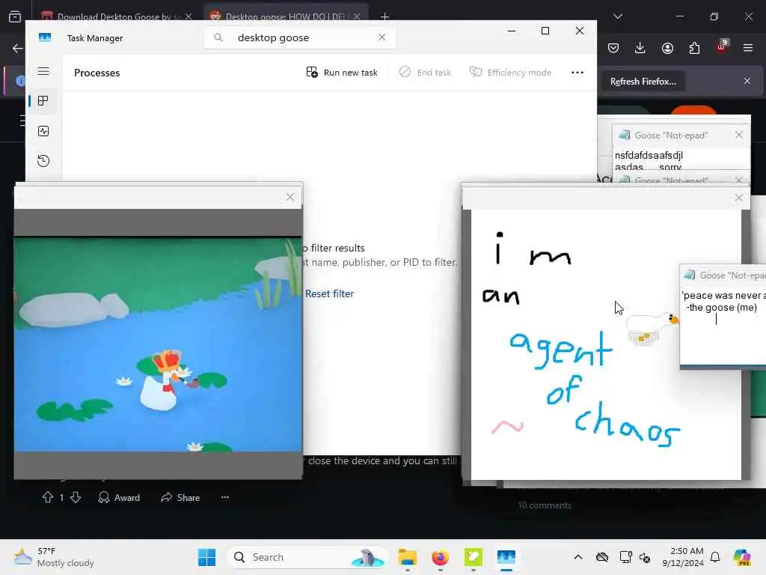The height and width of the screenshot is (575, 766).
Task: Expand Firefox list all tabs chevron
Action: pos(617,16)
